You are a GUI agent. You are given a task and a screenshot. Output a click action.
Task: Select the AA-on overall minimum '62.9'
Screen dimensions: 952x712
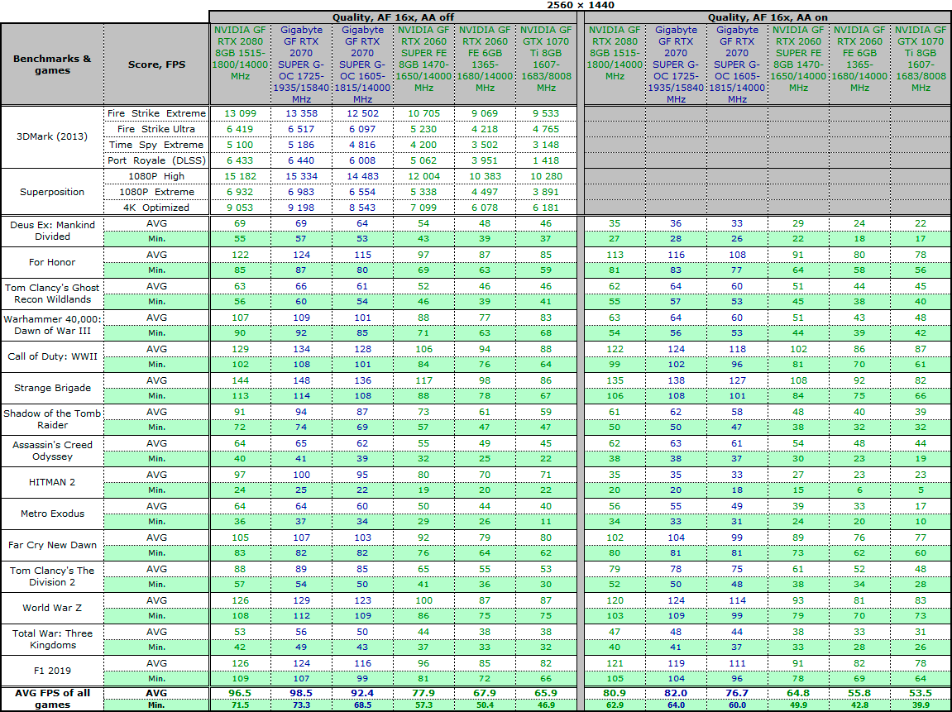(615, 705)
